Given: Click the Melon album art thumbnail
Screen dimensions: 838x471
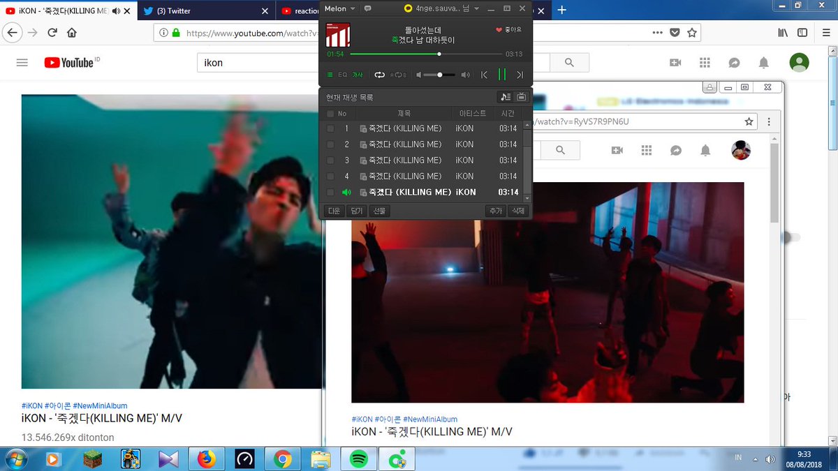Looking at the screenshot, I should point(338,36).
